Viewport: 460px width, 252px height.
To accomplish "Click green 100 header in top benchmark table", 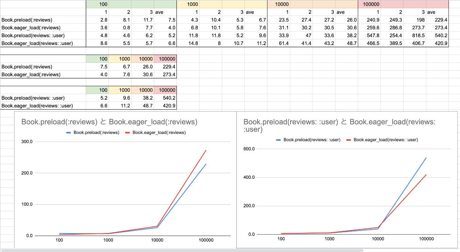I will (97, 4).
